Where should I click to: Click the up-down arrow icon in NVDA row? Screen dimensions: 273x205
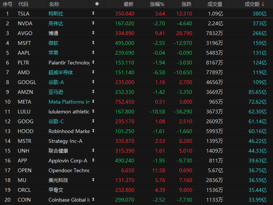tap(93, 23)
